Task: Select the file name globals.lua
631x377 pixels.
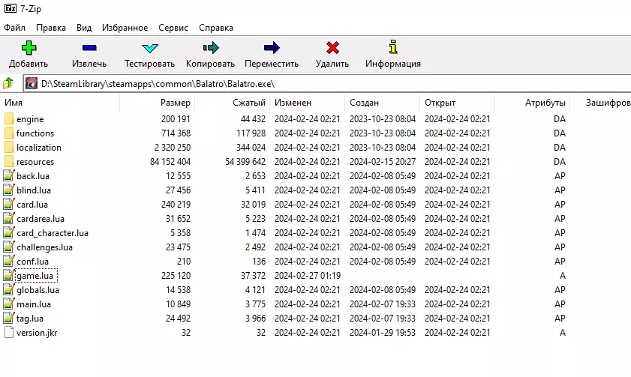Action: [38, 290]
